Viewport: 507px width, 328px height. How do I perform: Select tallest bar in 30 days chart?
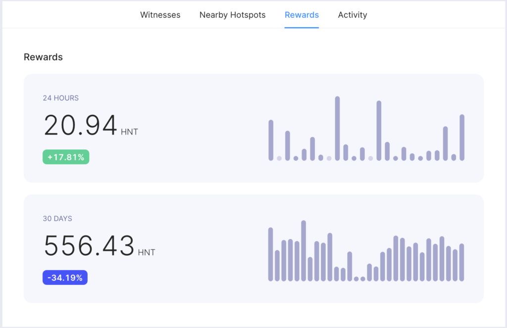click(304, 251)
